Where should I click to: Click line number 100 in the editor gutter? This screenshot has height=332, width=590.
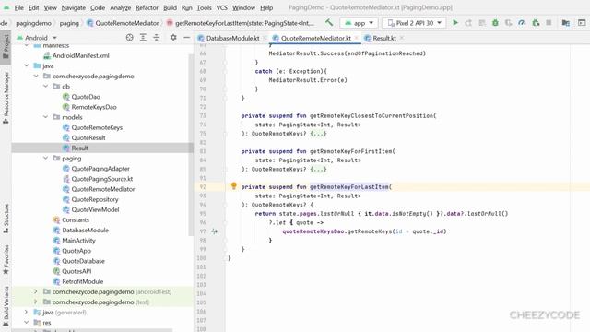(201, 258)
